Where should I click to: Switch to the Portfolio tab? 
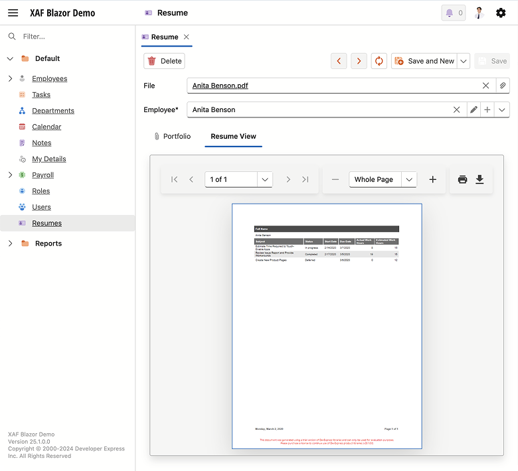tap(172, 136)
